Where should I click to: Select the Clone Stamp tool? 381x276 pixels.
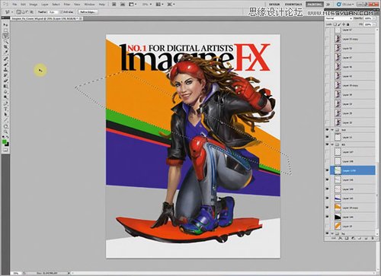(x=5, y=69)
